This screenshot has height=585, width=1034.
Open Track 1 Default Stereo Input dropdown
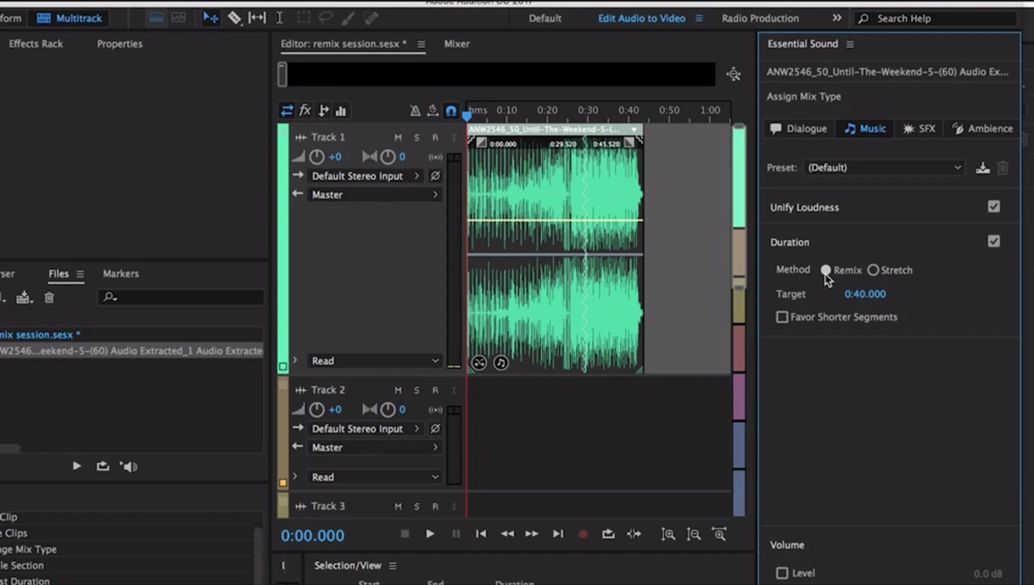pos(366,176)
